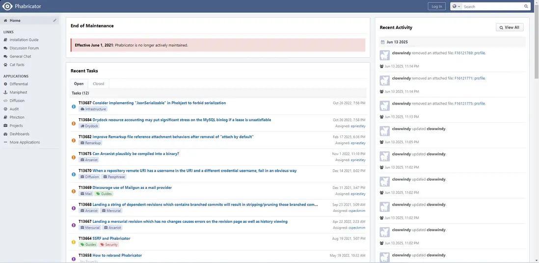The width and height of the screenshot is (539, 263).
Task: Click the Log In button
Action: click(436, 6)
